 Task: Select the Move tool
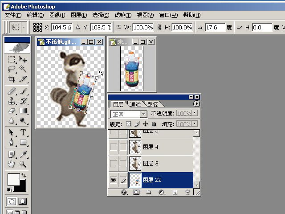[x=23, y=59]
